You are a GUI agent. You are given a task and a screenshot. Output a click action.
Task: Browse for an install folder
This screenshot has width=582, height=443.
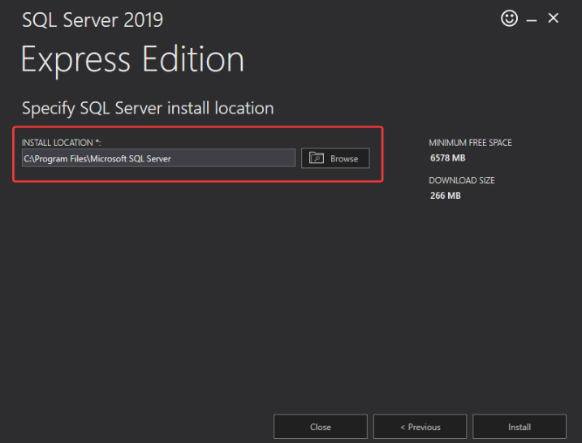(335, 158)
